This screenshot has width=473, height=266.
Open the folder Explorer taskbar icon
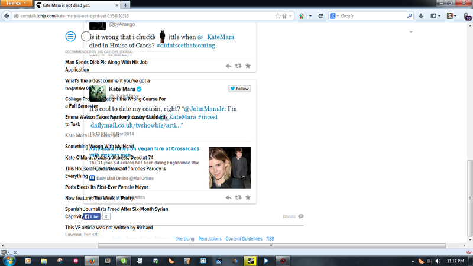pos(44,261)
